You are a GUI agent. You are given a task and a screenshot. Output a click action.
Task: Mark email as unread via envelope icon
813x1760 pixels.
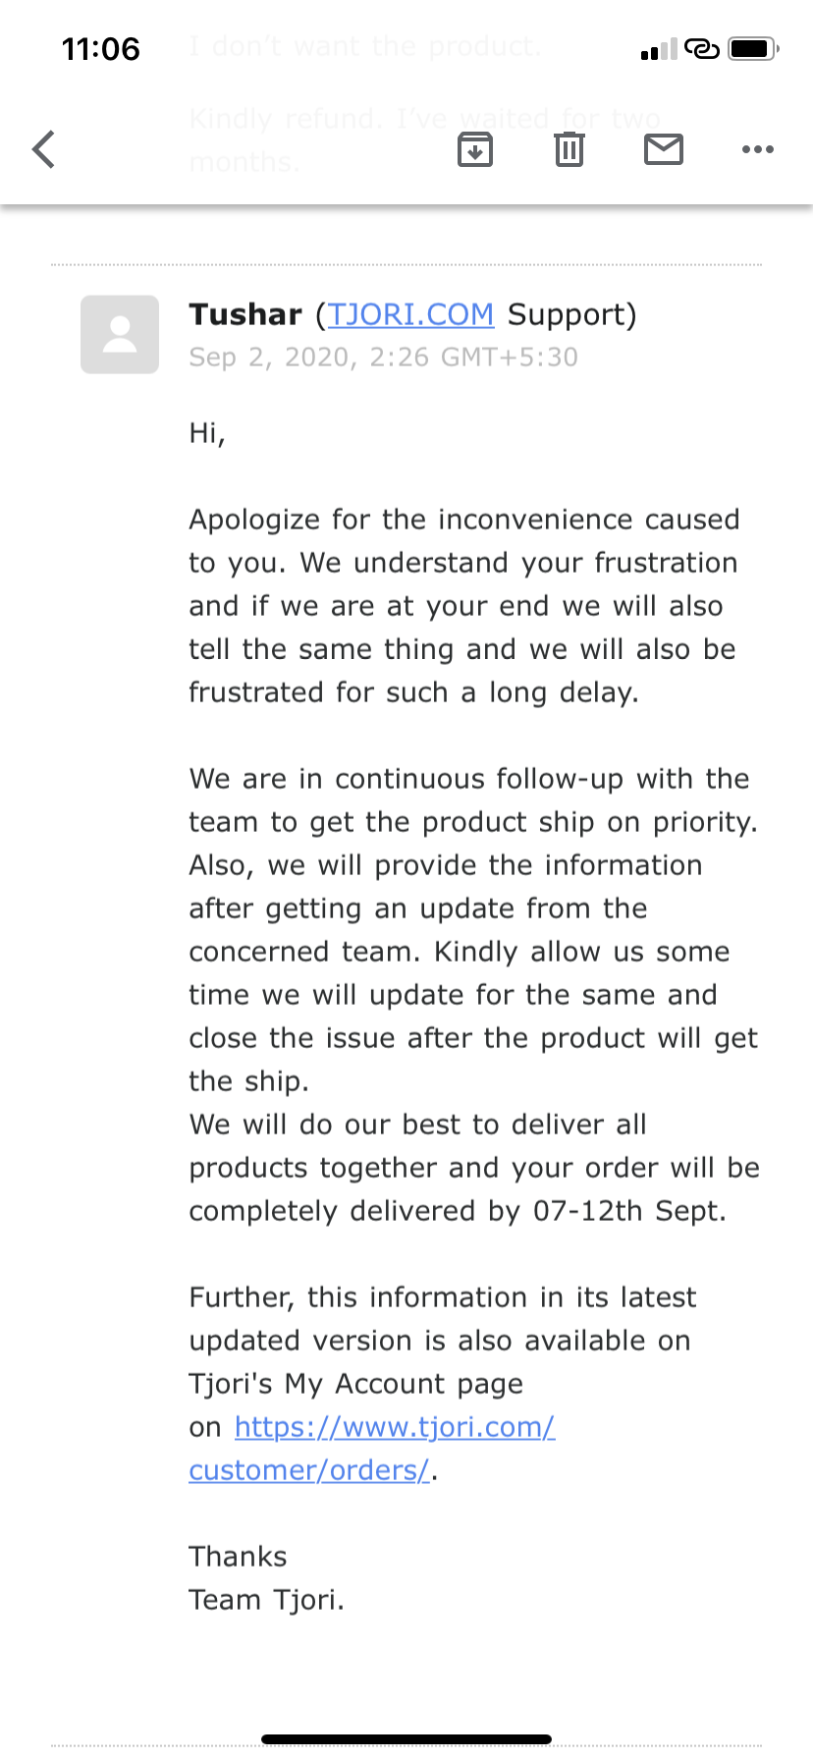(x=664, y=149)
